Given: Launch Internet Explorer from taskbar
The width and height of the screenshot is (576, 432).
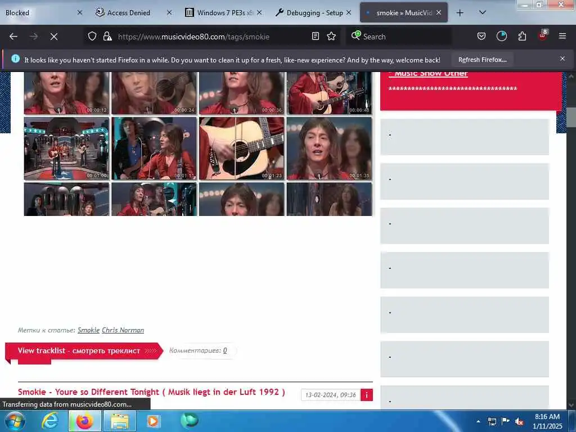Looking at the screenshot, I should [50, 421].
